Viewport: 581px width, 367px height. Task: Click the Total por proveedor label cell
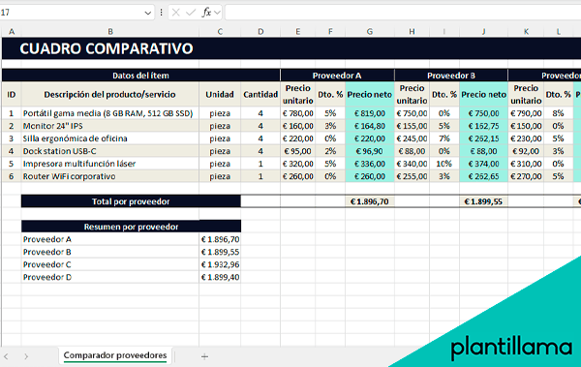coord(131,201)
